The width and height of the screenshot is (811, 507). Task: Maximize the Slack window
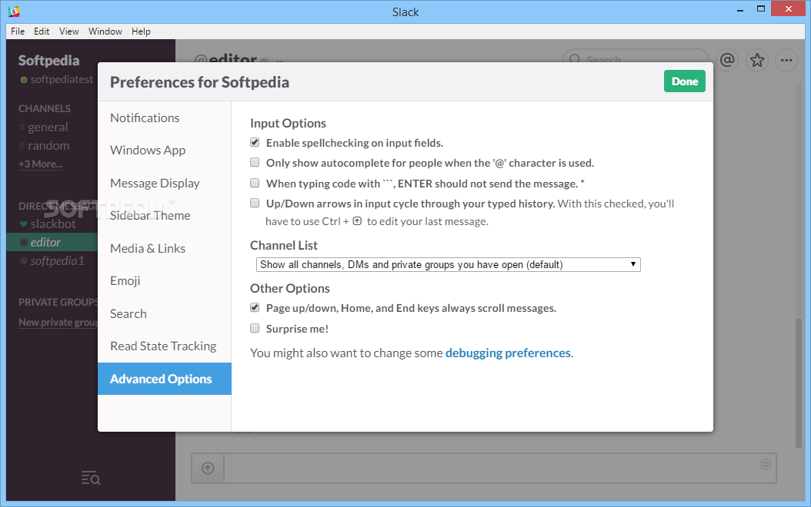click(x=761, y=8)
